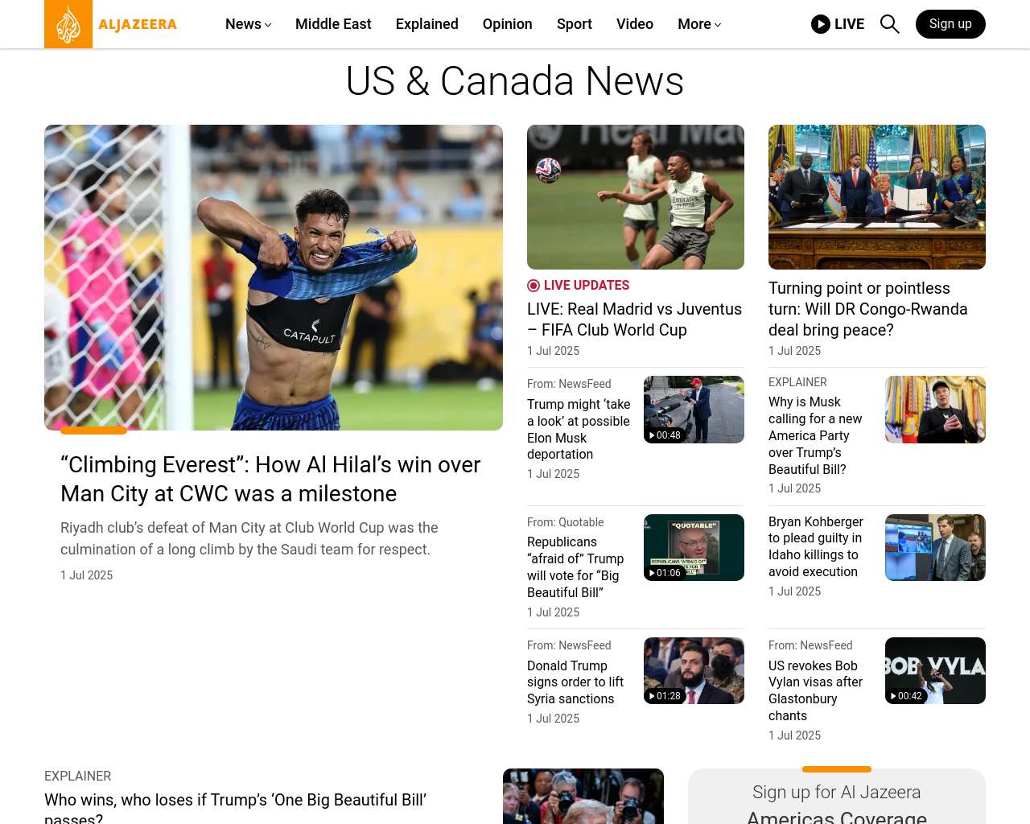Click the Al Jazeera logo
The height and width of the screenshot is (824, 1030).
pyautogui.click(x=111, y=24)
